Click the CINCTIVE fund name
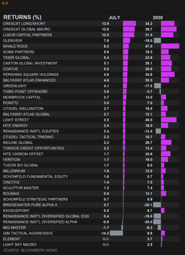 tap(11, 182)
